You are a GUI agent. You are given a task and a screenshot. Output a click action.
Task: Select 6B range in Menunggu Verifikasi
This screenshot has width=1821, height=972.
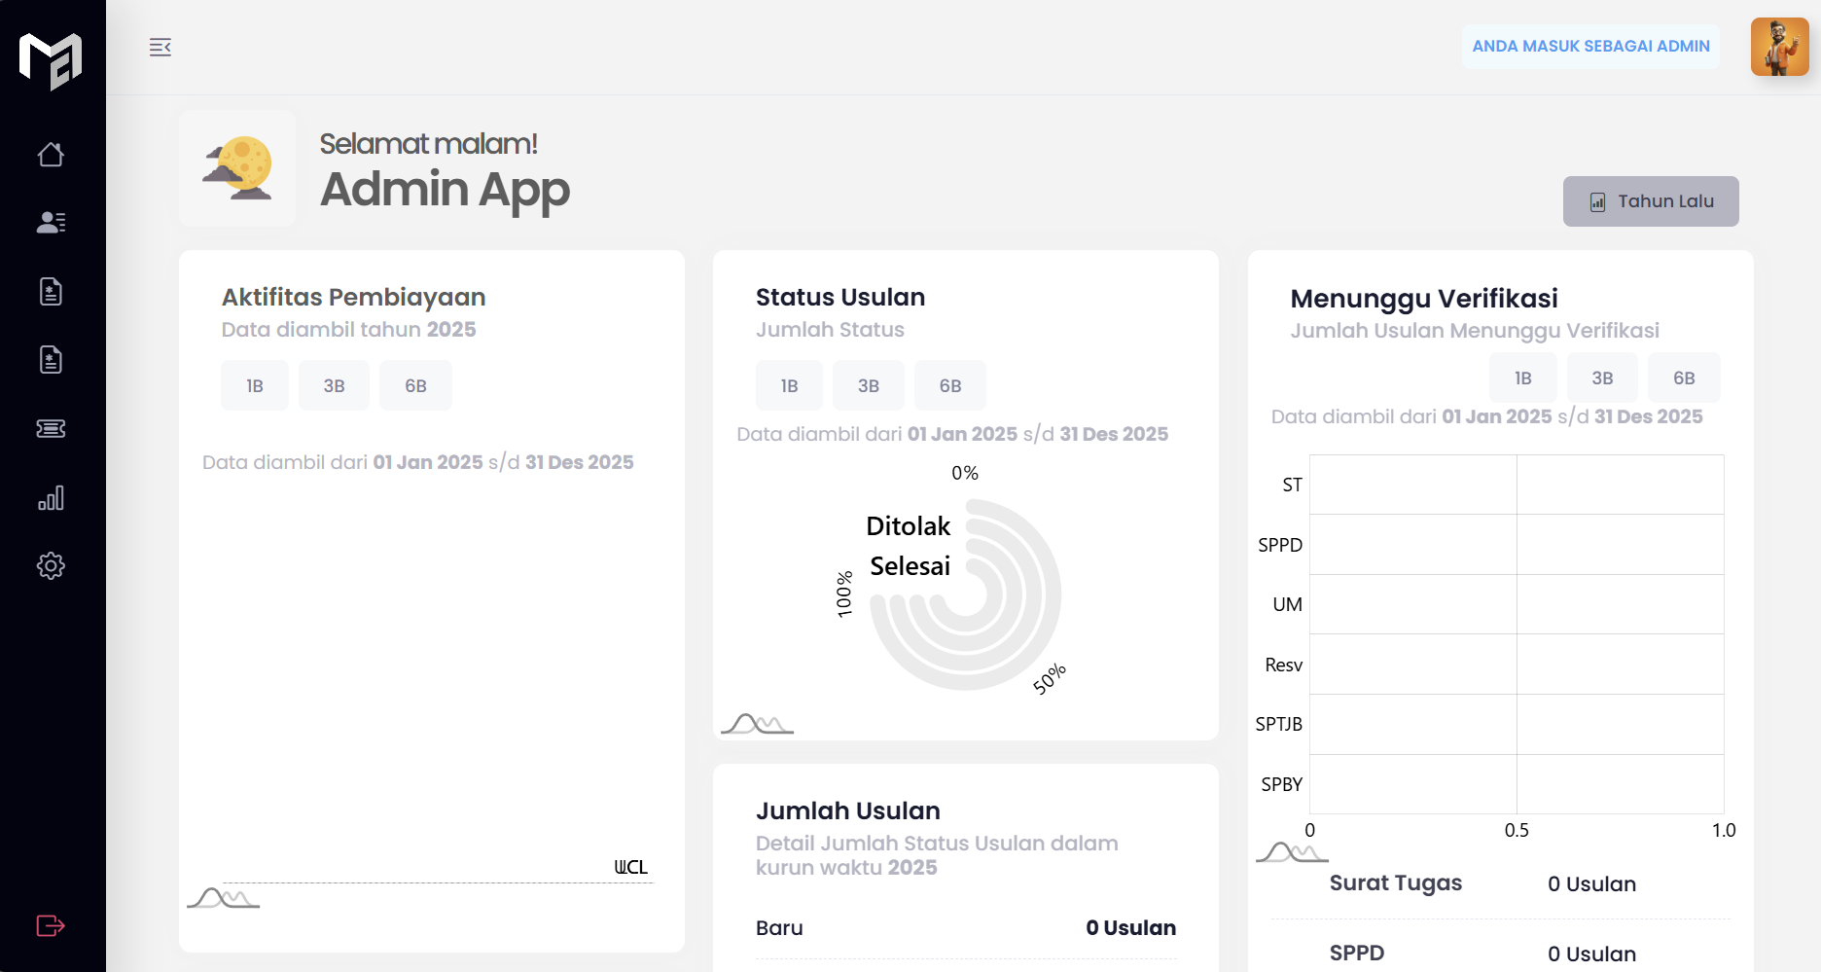[x=1684, y=378]
